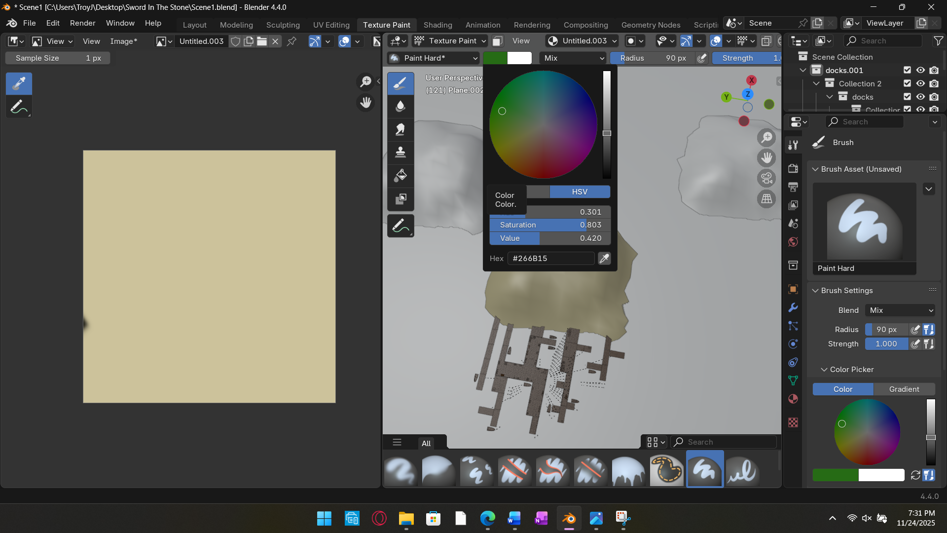Click the viewport move-view hand gizmo
This screenshot has width=947, height=533.
click(x=766, y=158)
